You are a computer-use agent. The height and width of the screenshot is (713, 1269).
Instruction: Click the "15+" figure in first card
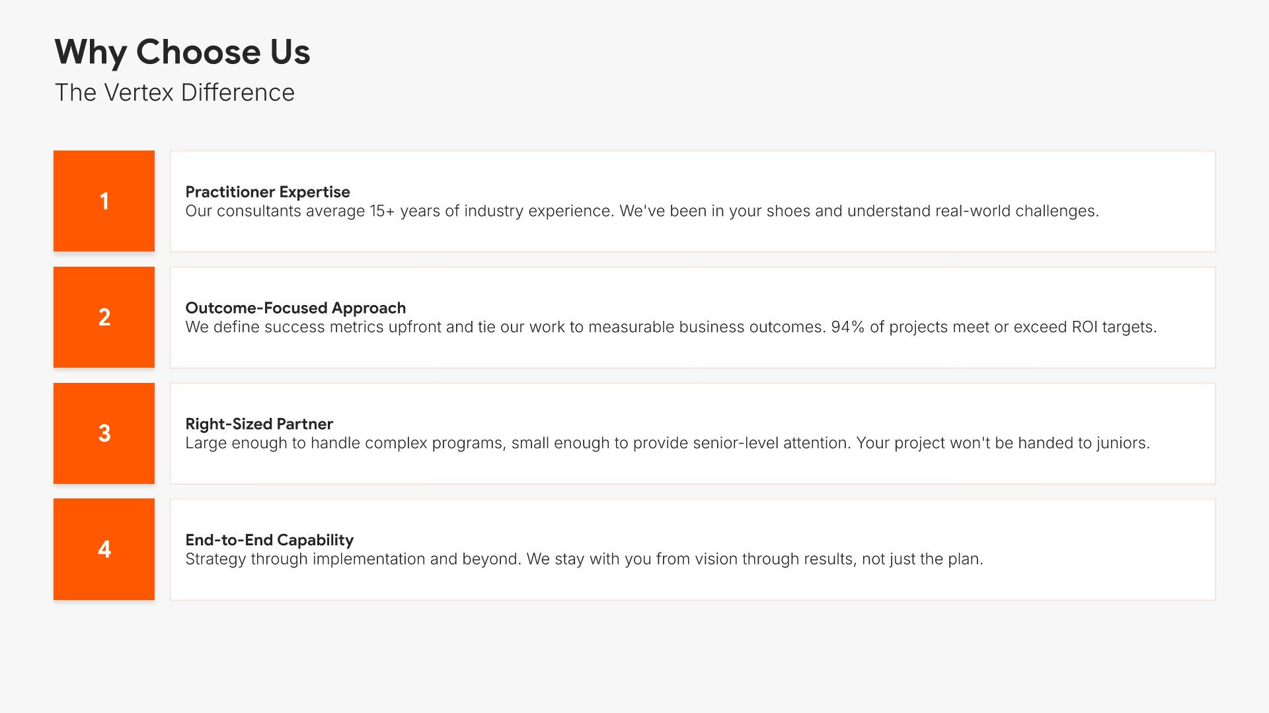pyautogui.click(x=382, y=211)
